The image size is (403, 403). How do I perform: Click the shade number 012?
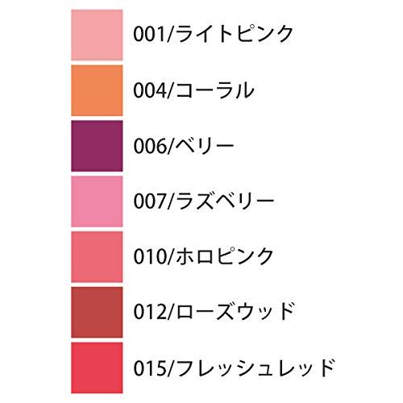[151, 312]
